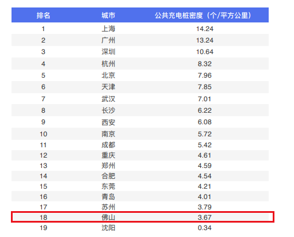
Task: Select the value 13.24
Action: pyautogui.click(x=205, y=40)
